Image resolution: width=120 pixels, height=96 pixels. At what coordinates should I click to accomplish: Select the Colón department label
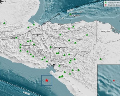point(91,27)
